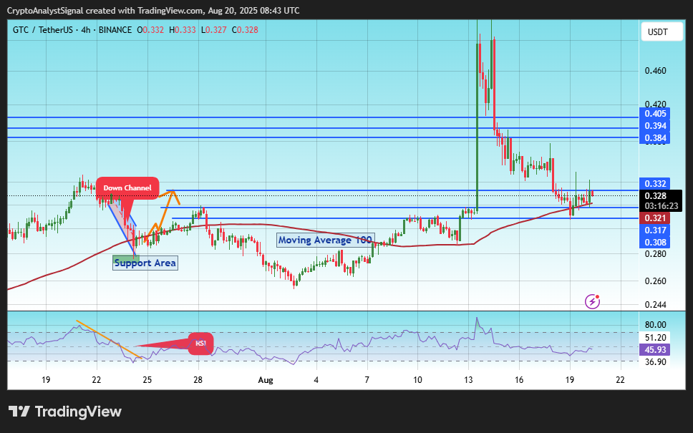Click the 13 date label on time axis

(468, 379)
